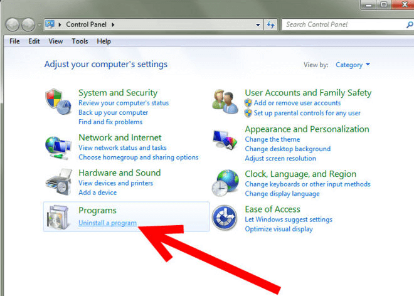Click Change desktop background link
The width and height of the screenshot is (414, 296).
coord(288,149)
